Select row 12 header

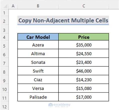click(x=4, y=106)
